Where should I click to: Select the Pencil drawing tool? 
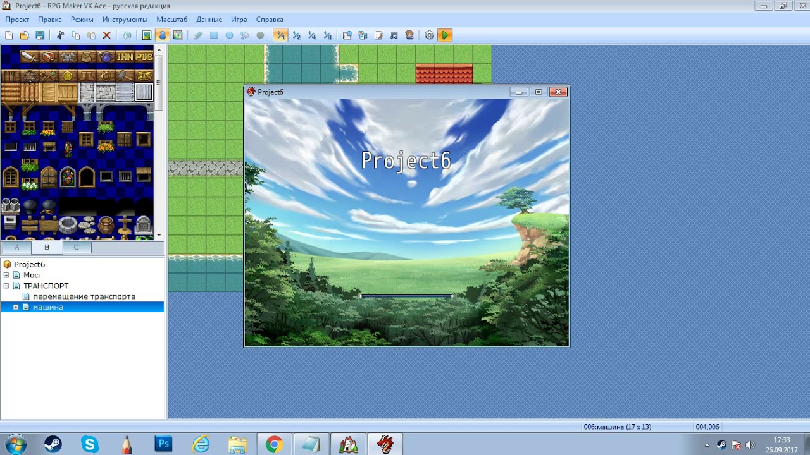(x=199, y=35)
